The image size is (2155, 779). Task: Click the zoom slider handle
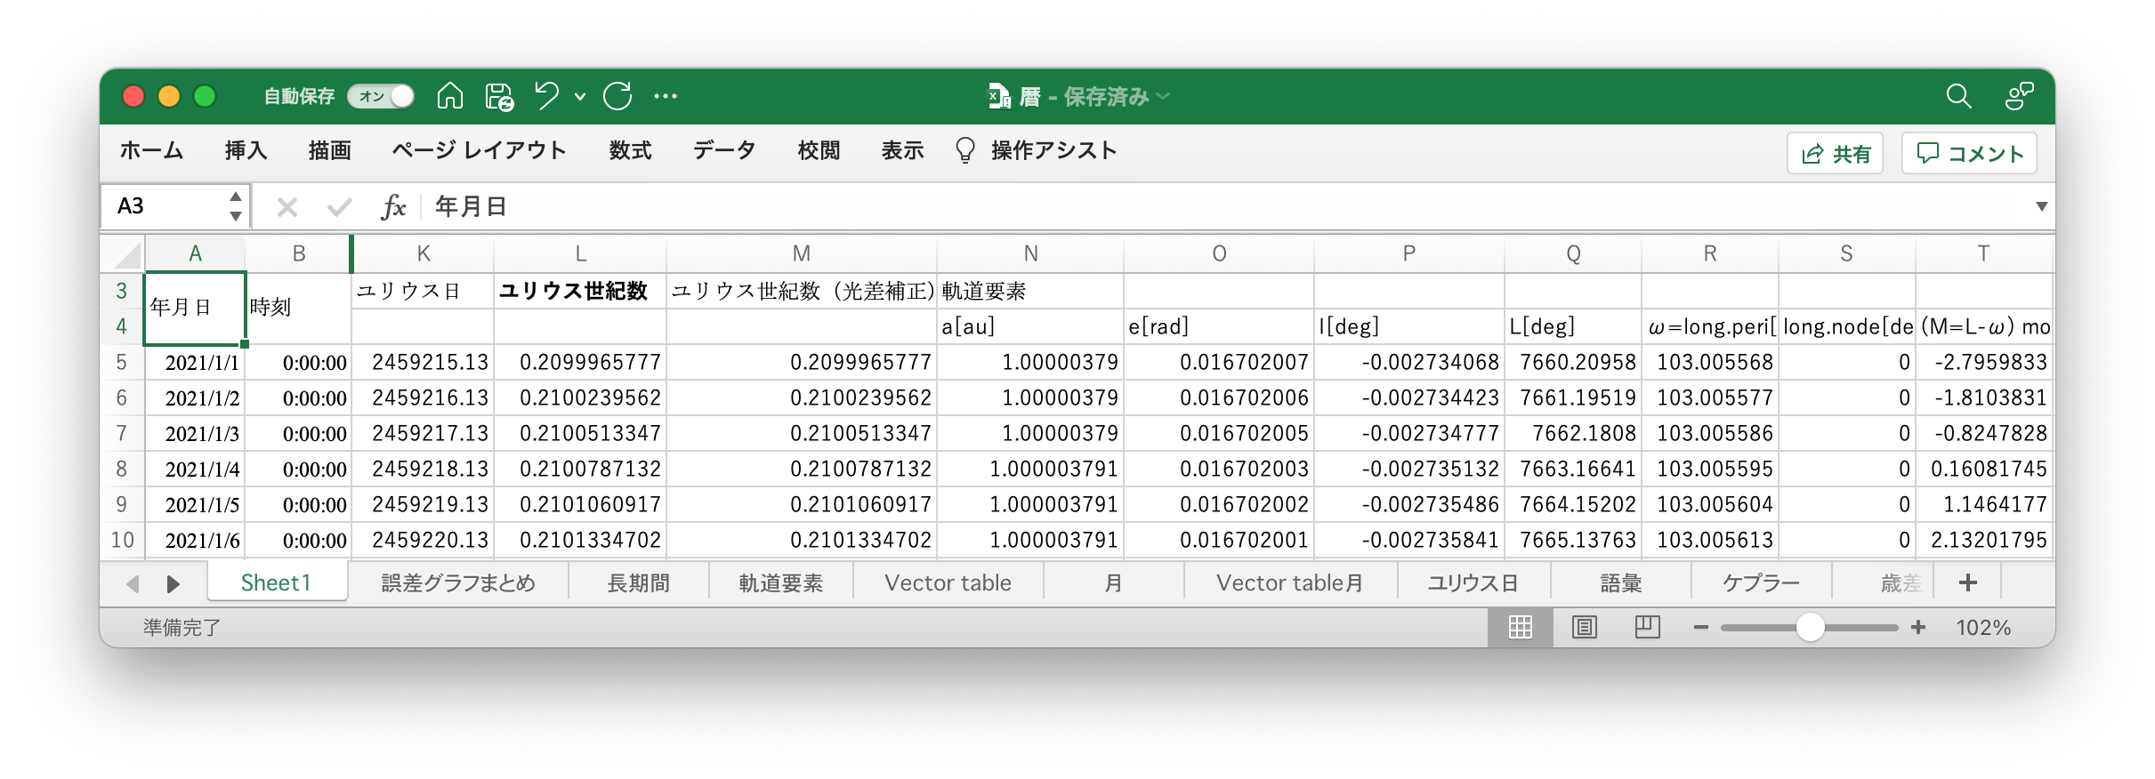pos(1810,628)
